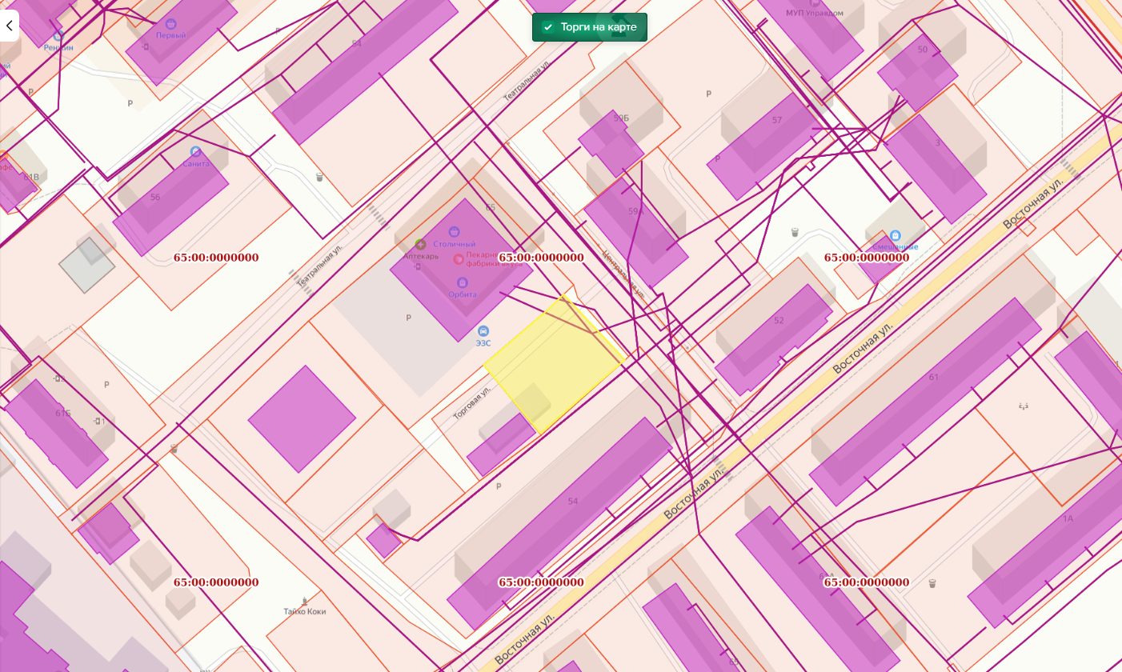The image size is (1122, 672).
Task: Toggle the Торги на карте checkmark
Action: [x=548, y=27]
